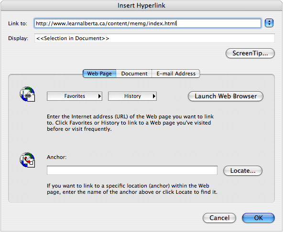Click the empty Anchor input field
The width and height of the screenshot is (283, 232).
point(132,170)
